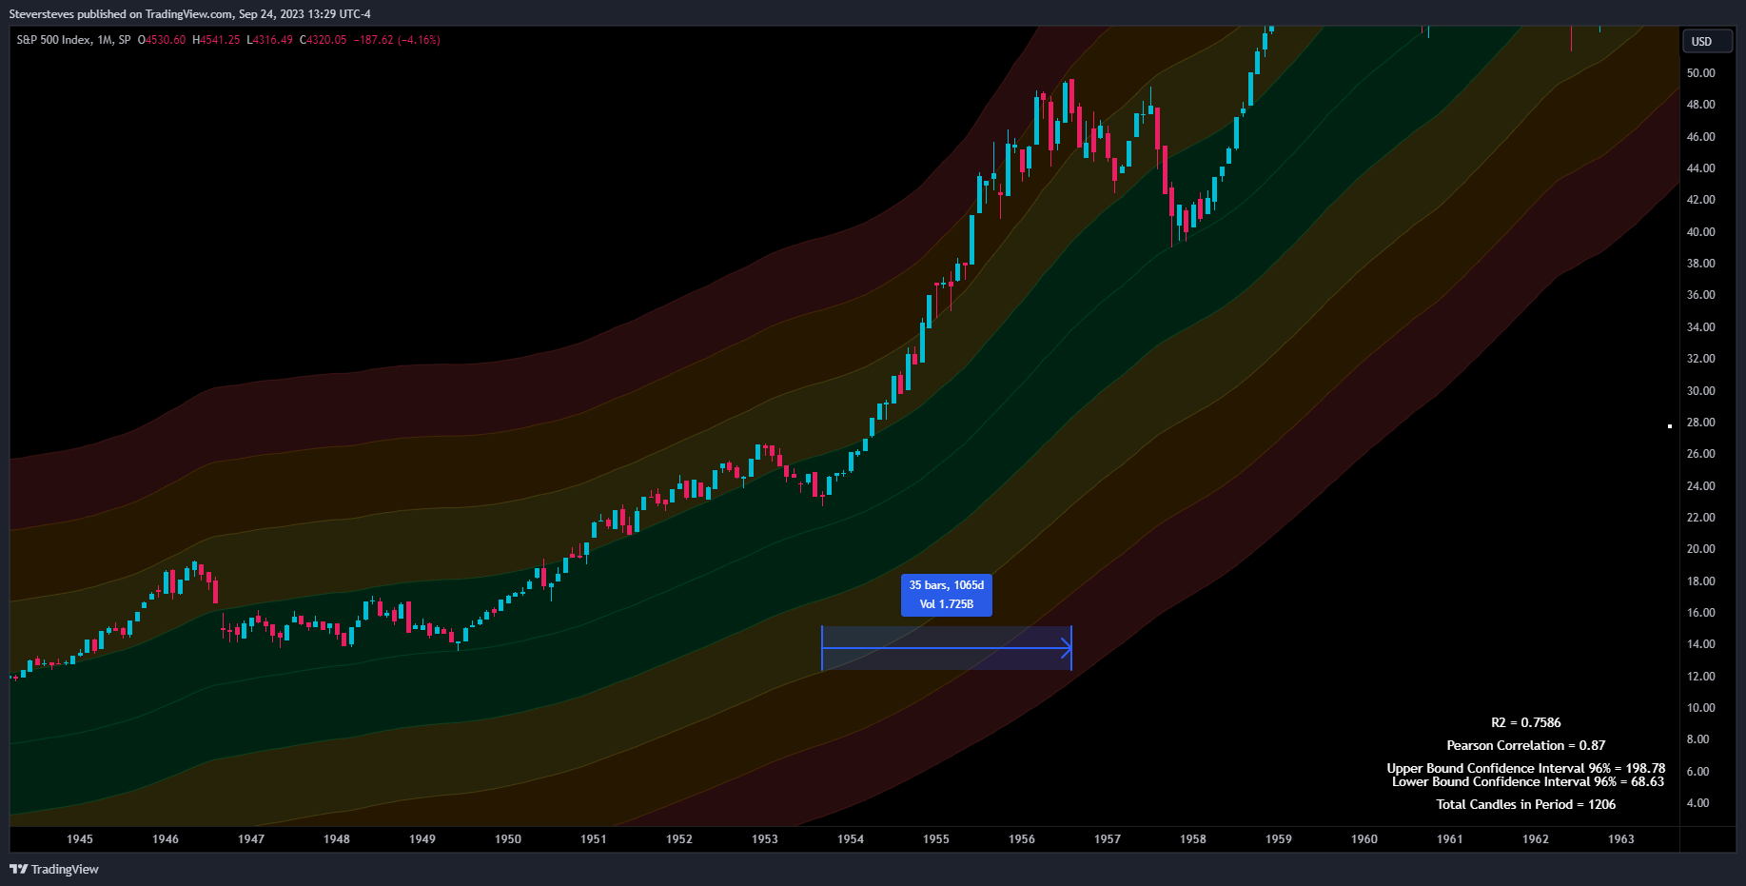This screenshot has height=886, width=1746.
Task: Click the 35 bars, 1065d measurement label
Action: tap(947, 595)
